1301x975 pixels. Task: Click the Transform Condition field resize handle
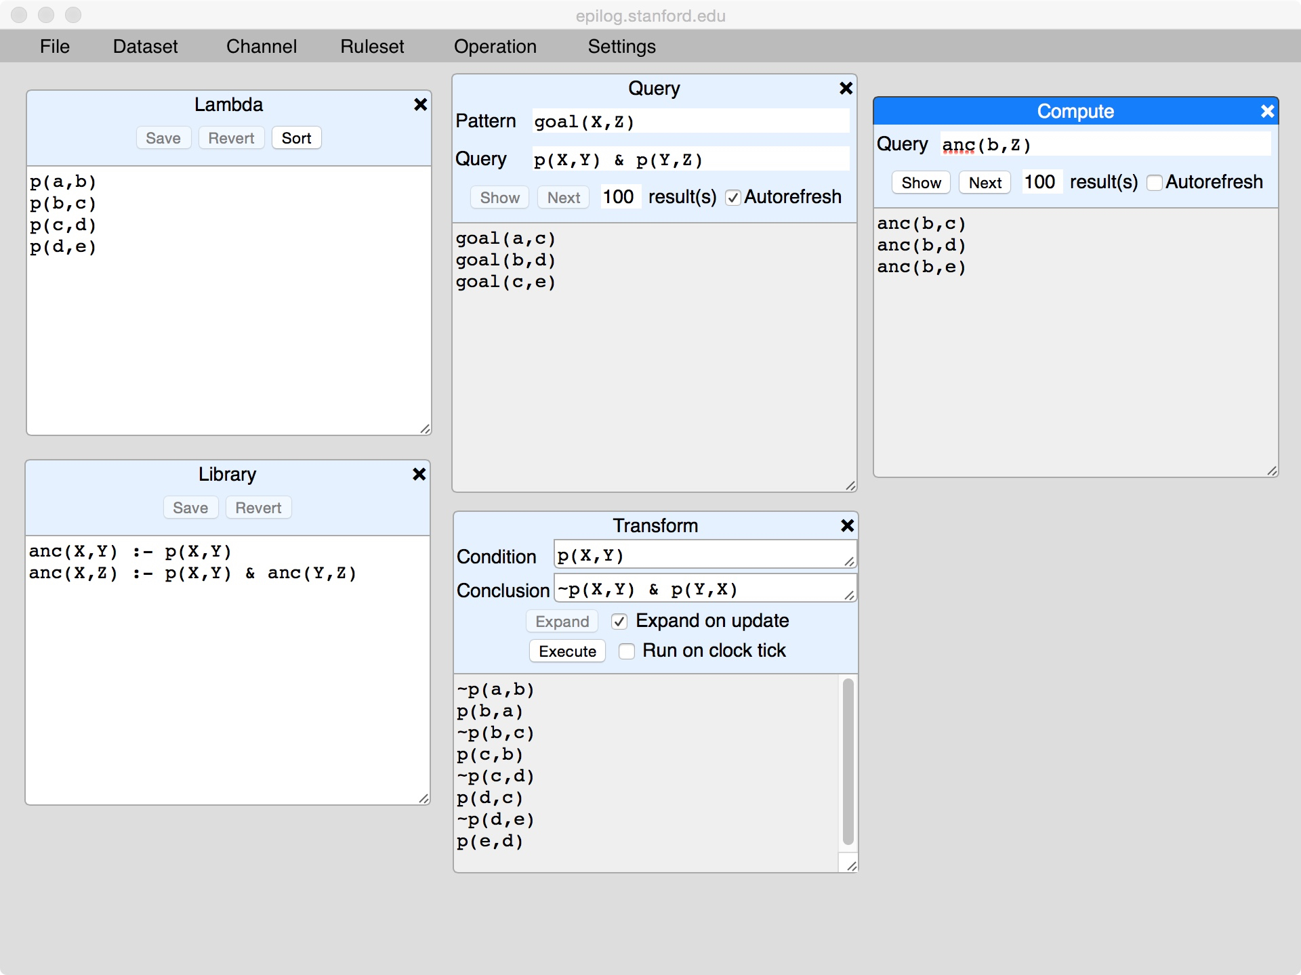click(850, 561)
